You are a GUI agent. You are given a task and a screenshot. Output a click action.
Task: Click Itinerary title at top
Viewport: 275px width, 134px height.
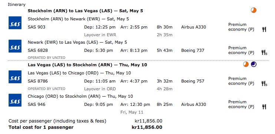(16, 4)
